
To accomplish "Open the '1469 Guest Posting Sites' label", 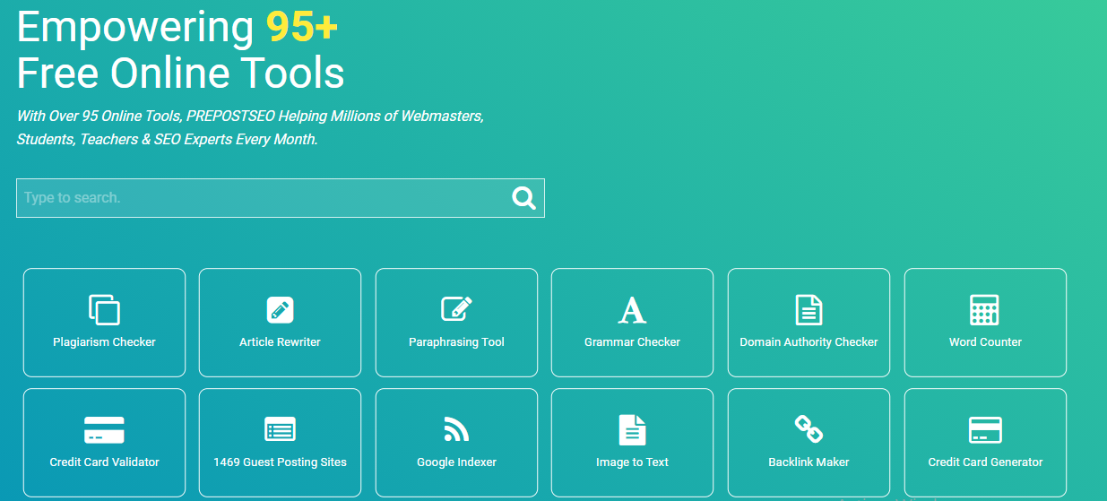I will pyautogui.click(x=280, y=462).
